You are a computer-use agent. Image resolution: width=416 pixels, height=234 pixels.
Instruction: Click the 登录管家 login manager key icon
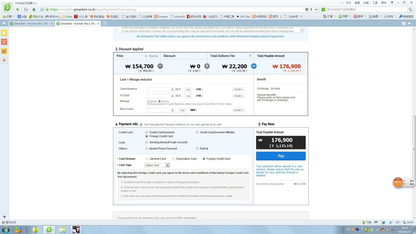[x=406, y=16]
